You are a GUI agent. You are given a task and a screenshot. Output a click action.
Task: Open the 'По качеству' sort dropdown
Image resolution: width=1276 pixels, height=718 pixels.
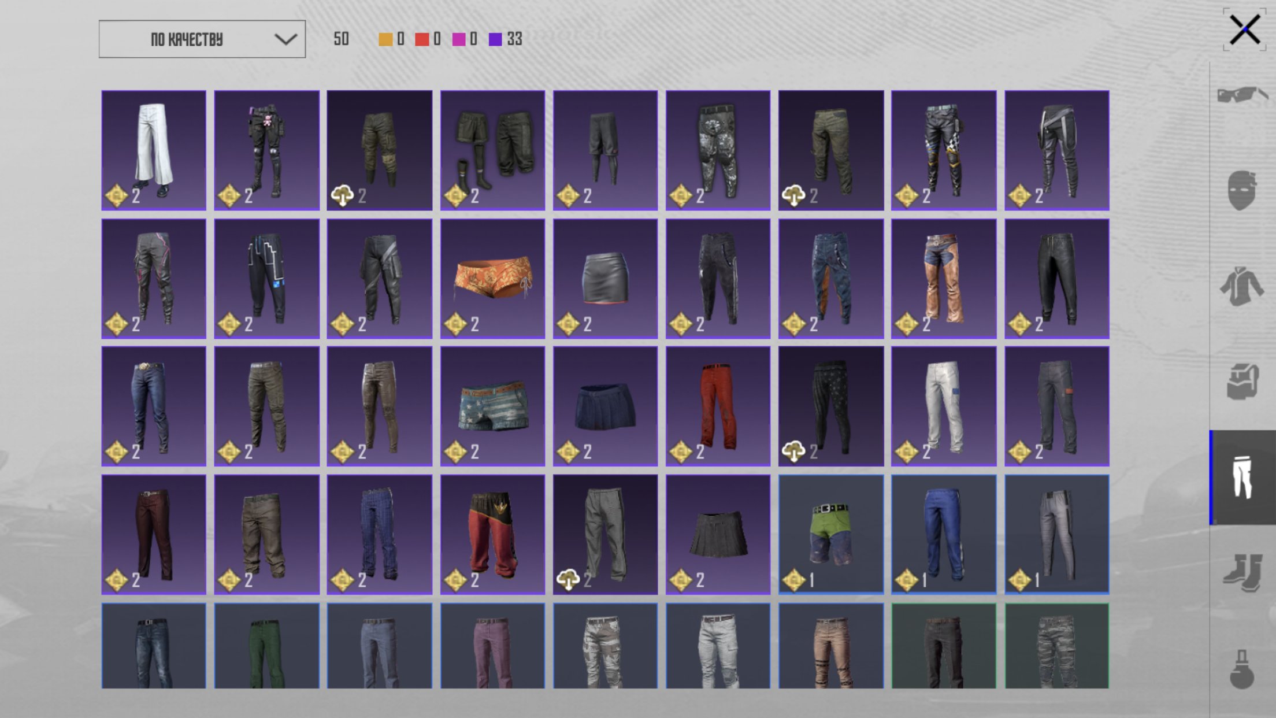[202, 39]
